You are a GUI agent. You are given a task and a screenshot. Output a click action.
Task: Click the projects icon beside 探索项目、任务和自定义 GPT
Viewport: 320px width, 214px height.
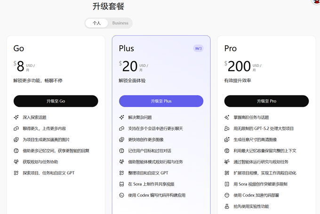(16, 173)
